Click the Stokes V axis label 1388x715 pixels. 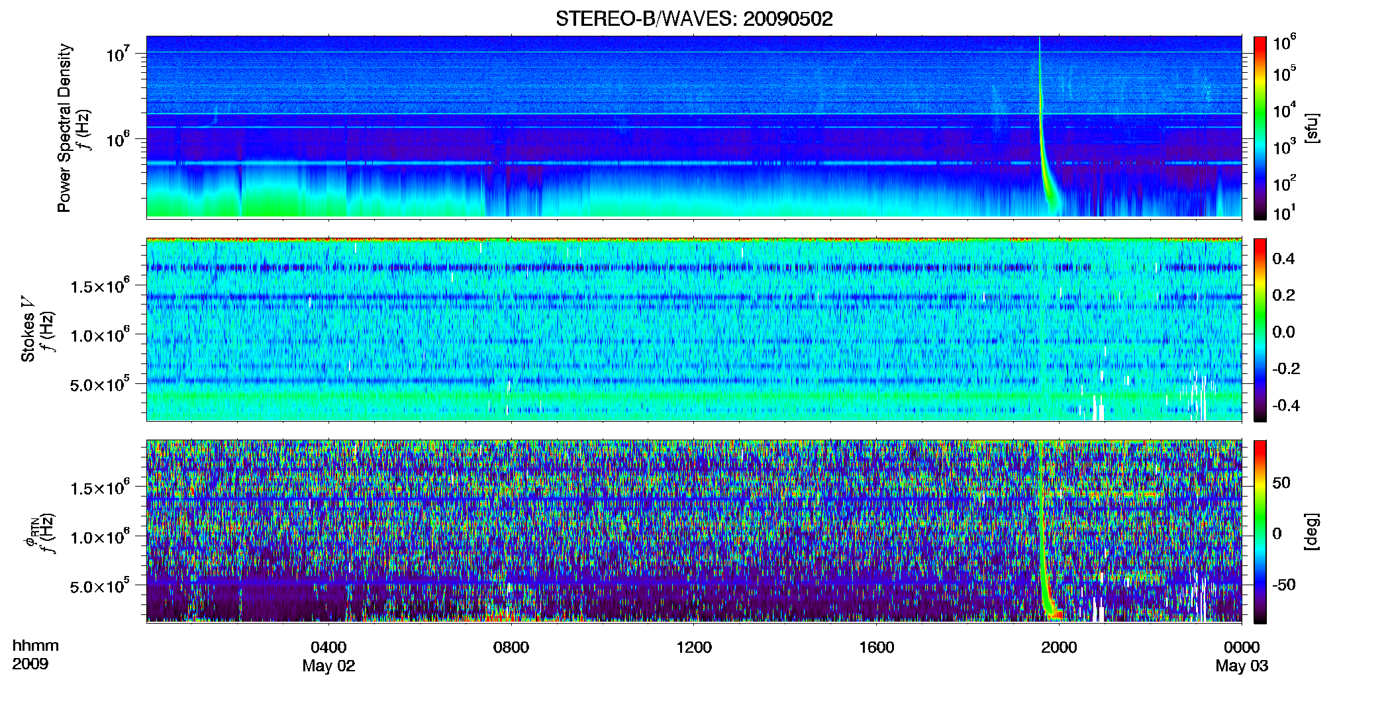(28, 330)
